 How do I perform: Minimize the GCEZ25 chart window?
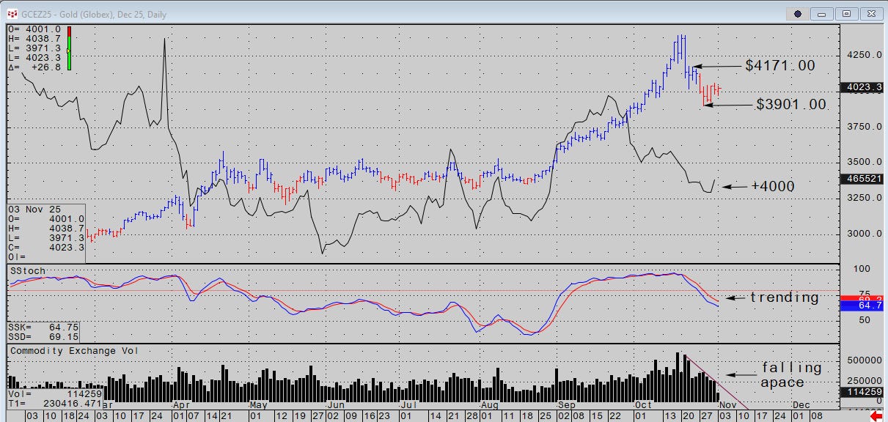tap(822, 13)
